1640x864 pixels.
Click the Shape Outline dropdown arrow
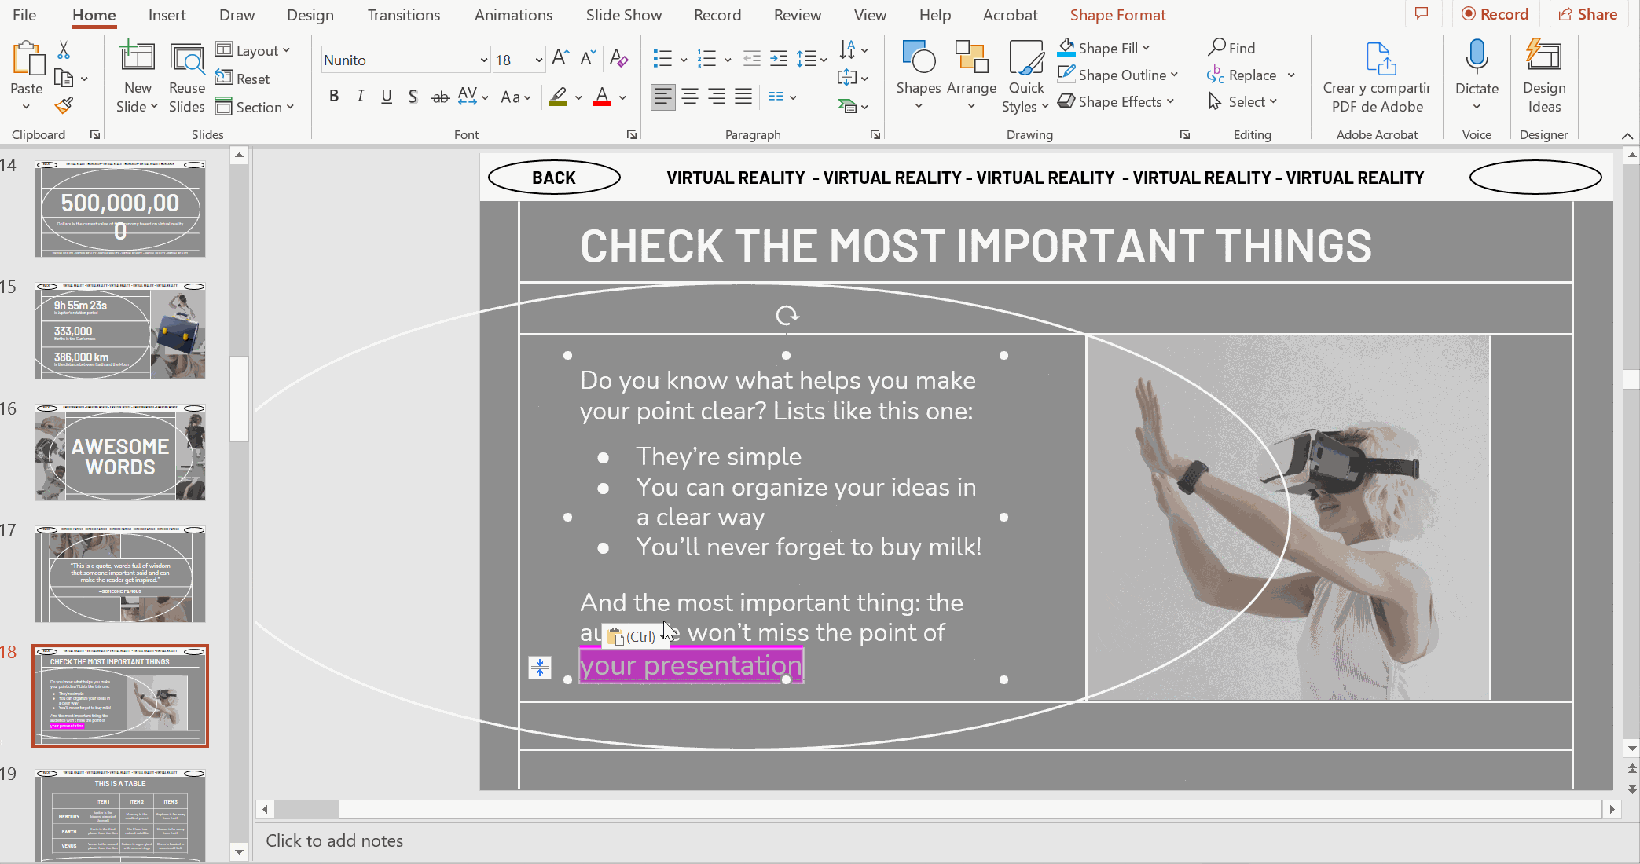[x=1176, y=74]
